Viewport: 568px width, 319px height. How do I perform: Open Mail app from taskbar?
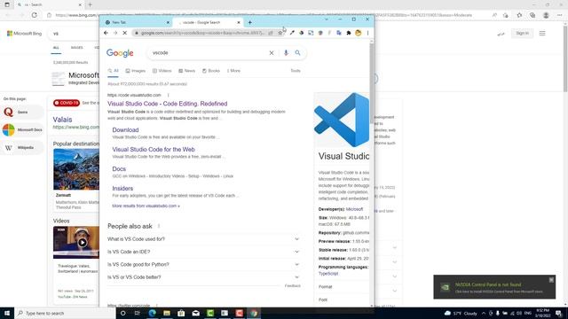[195, 313]
